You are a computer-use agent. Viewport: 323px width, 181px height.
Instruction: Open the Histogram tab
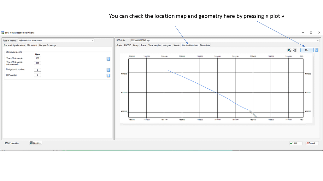click(167, 45)
